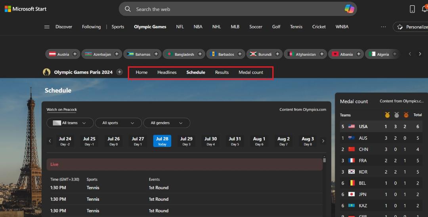Open the NFL tab
Viewport: 428px width, 217px height.
click(x=180, y=27)
